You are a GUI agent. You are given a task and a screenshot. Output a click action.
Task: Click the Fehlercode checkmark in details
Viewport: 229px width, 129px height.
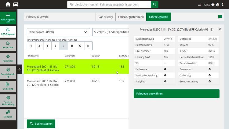[165, 69]
